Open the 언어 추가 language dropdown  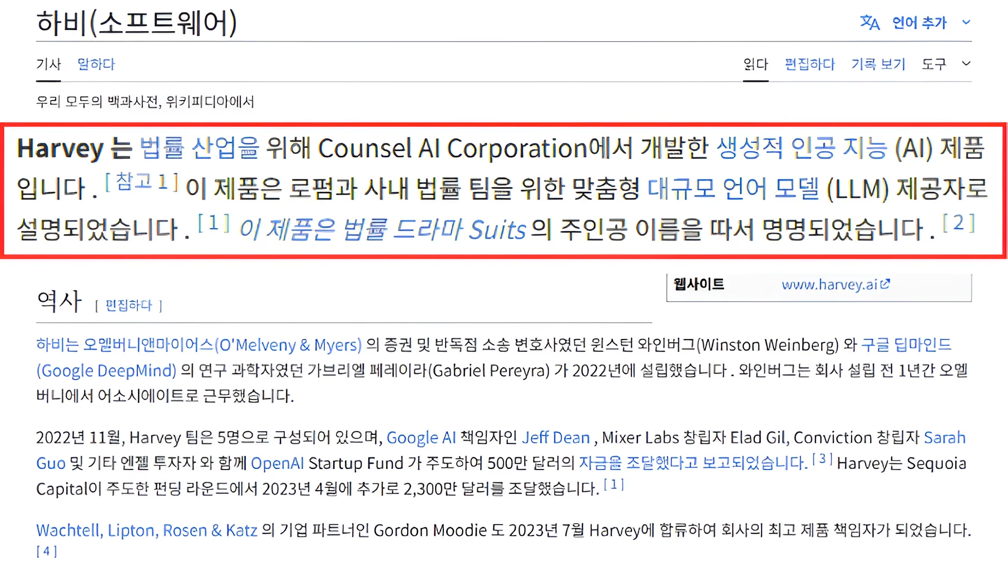click(x=919, y=23)
